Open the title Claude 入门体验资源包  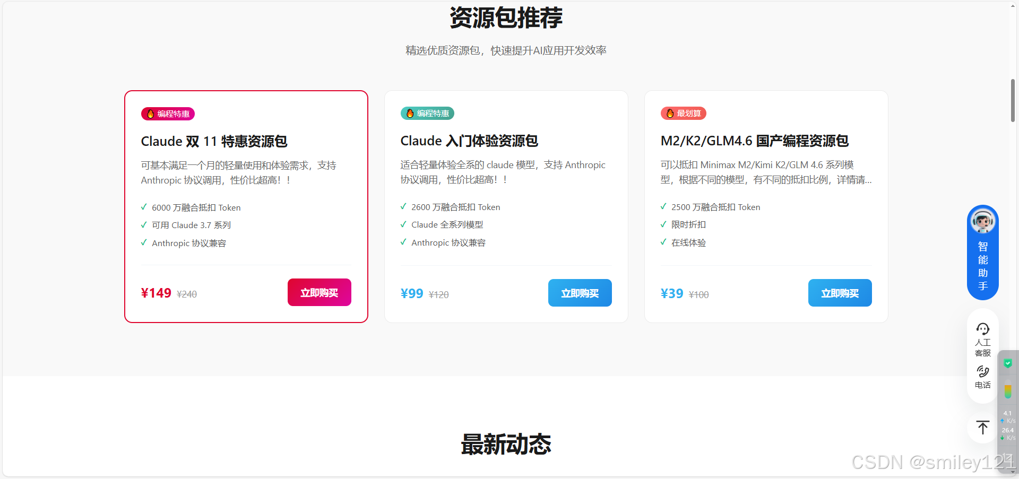pos(469,141)
